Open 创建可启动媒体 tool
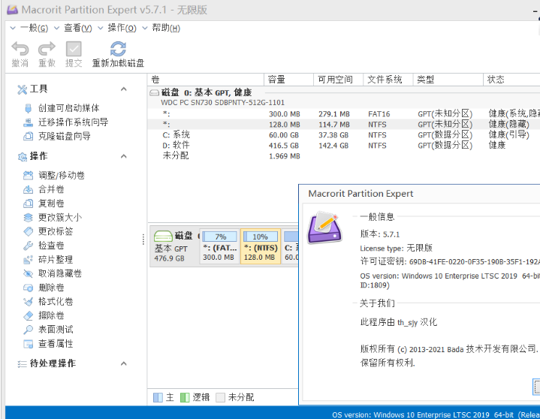The image size is (540, 419). click(x=68, y=108)
